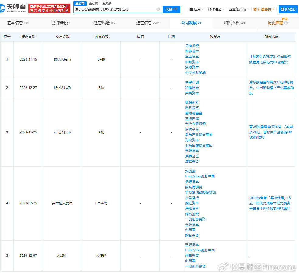
Task: Switch to the 查关系 search tab
Action: (x=107, y=3)
